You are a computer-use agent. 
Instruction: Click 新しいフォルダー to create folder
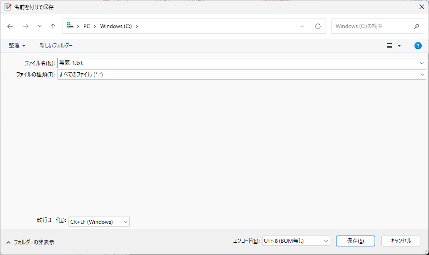point(56,46)
